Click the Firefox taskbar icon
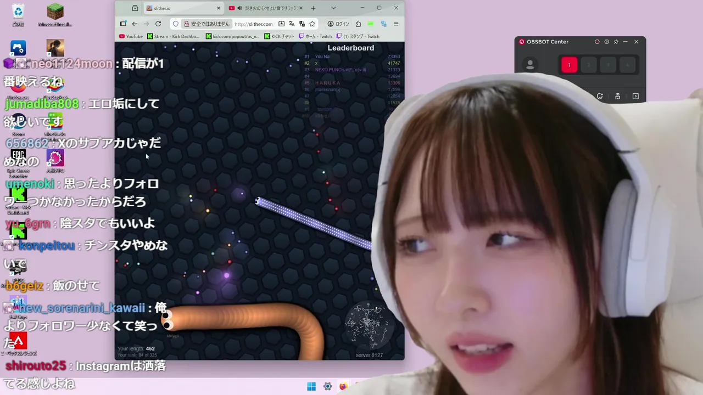This screenshot has width=703, height=395. point(343,386)
